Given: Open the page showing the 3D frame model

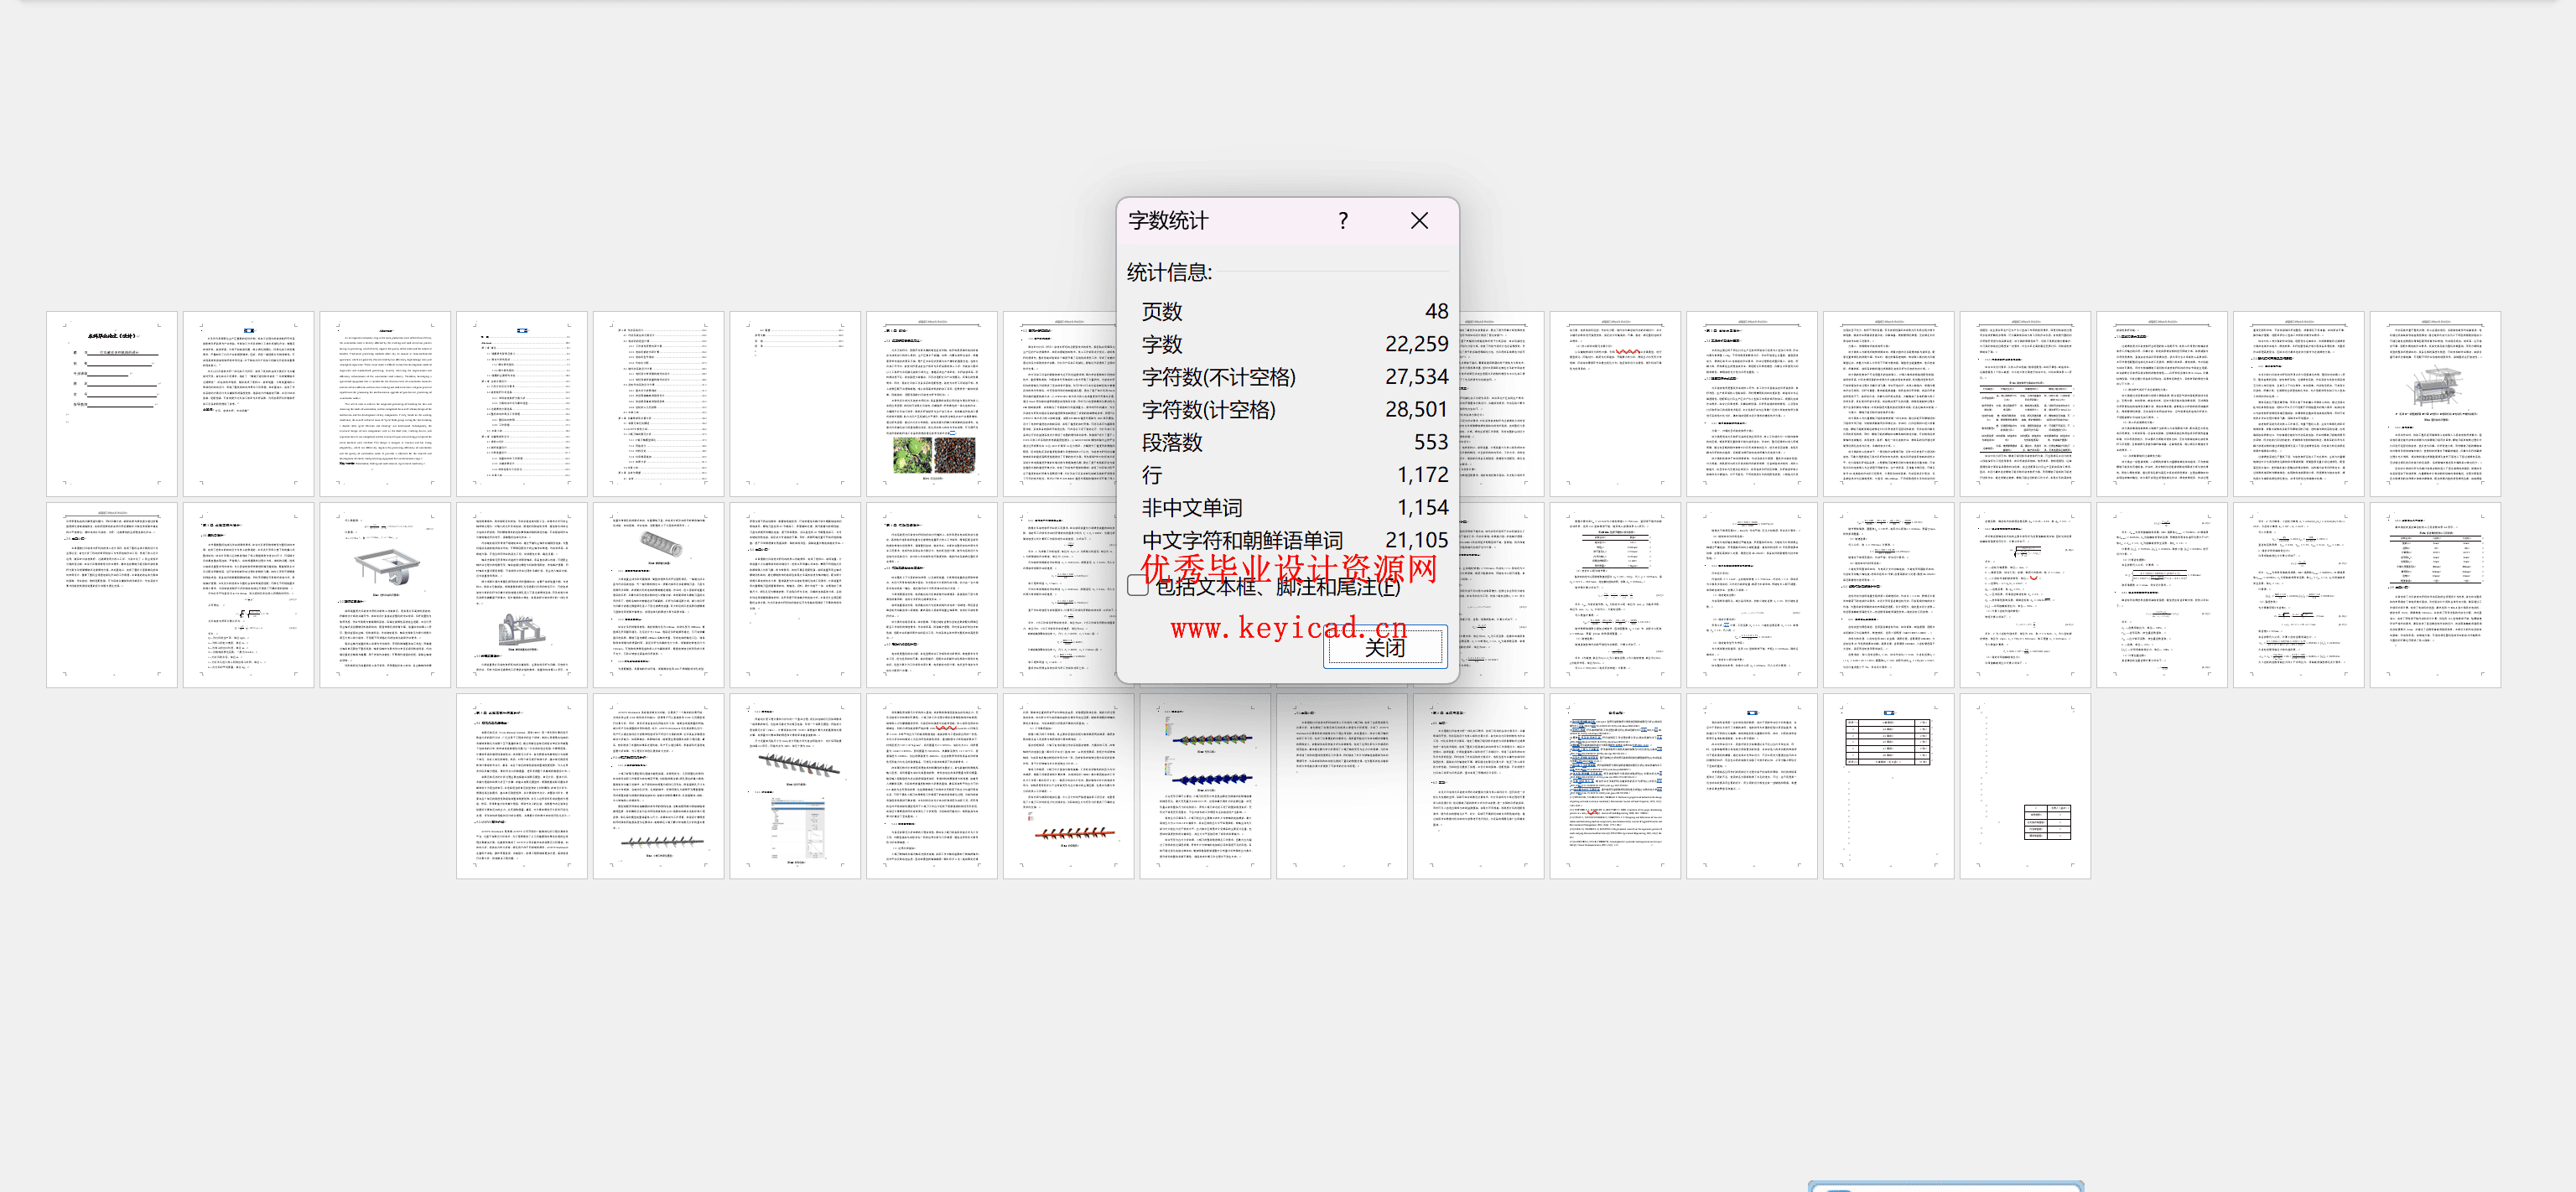Looking at the screenshot, I should pos(385,595).
